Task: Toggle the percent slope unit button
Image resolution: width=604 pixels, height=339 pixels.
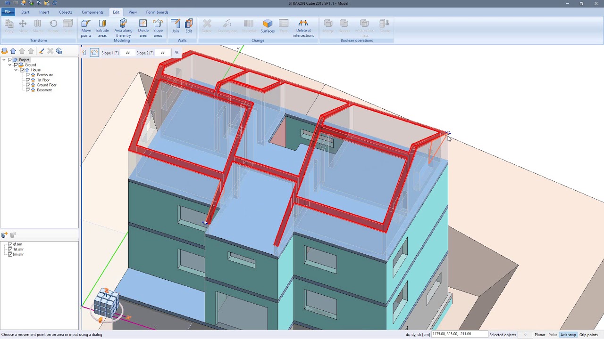Action: (x=176, y=53)
